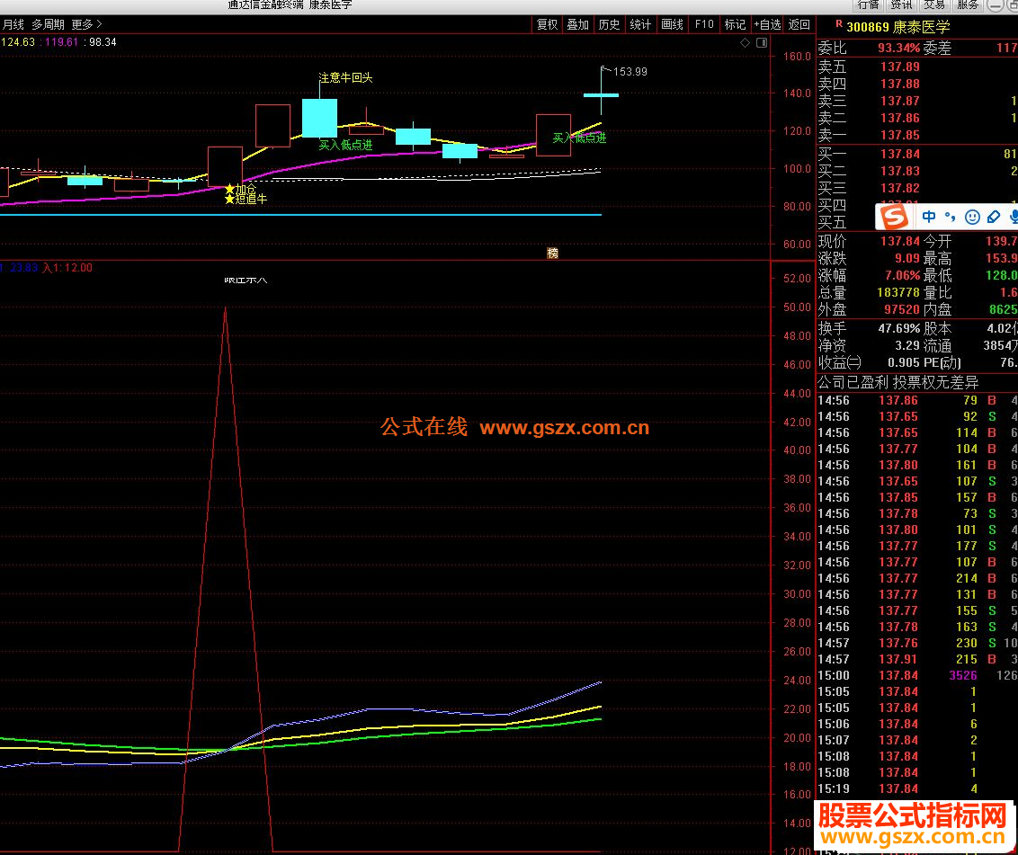
Task: Select the 15:19 trade row
Action: click(916, 788)
